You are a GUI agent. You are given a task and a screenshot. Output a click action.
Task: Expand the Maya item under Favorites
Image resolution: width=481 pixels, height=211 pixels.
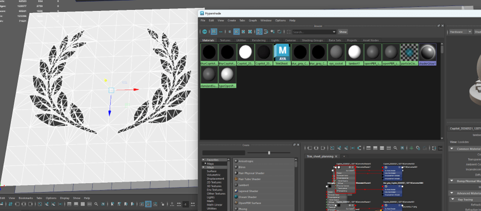coord(205,164)
